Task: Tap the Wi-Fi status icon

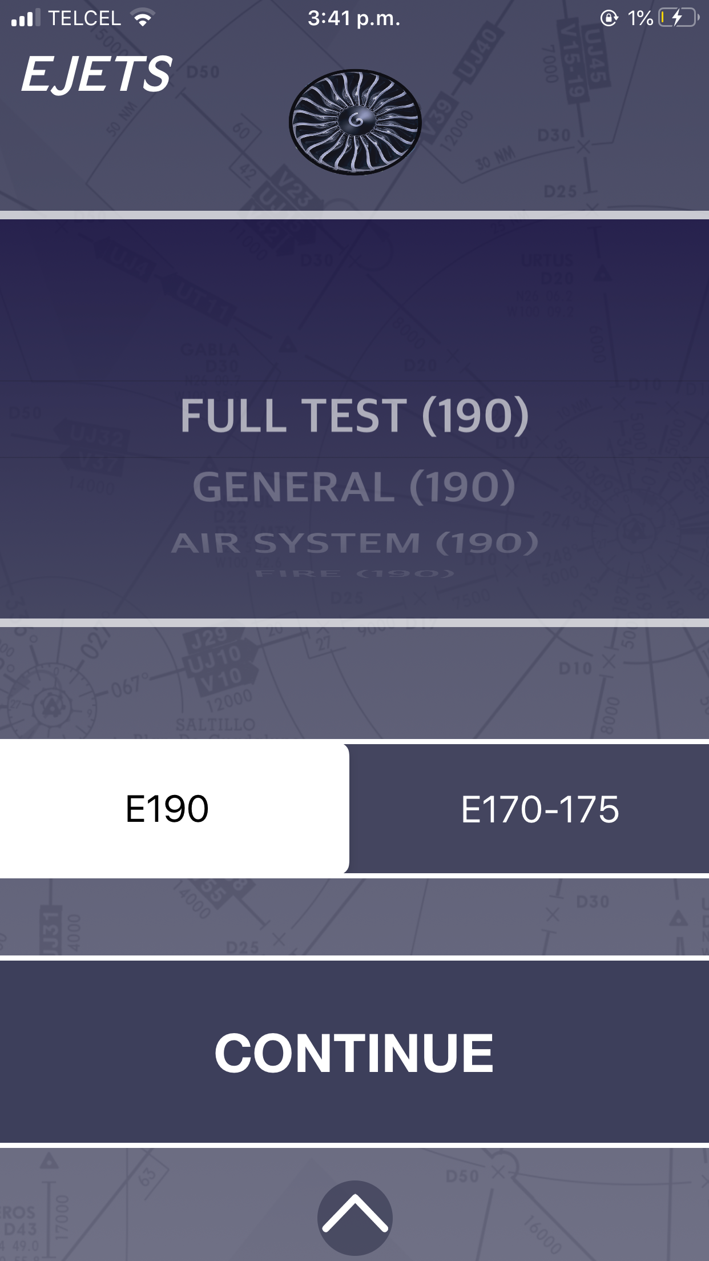Action: 143,18
